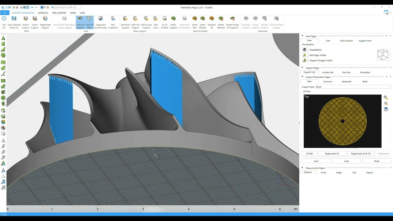The height and width of the screenshot is (221, 393).
Task: Open the Circle measurement tab
Action: [323, 173]
